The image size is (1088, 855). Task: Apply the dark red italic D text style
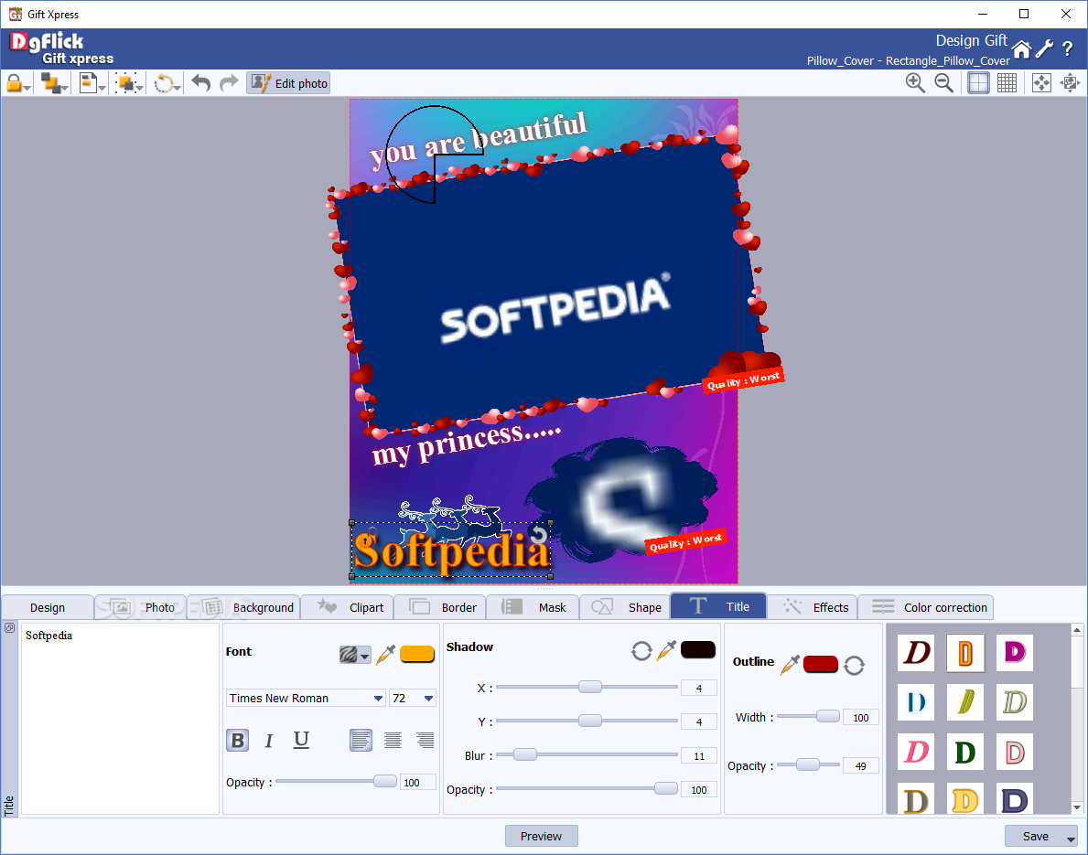point(915,653)
